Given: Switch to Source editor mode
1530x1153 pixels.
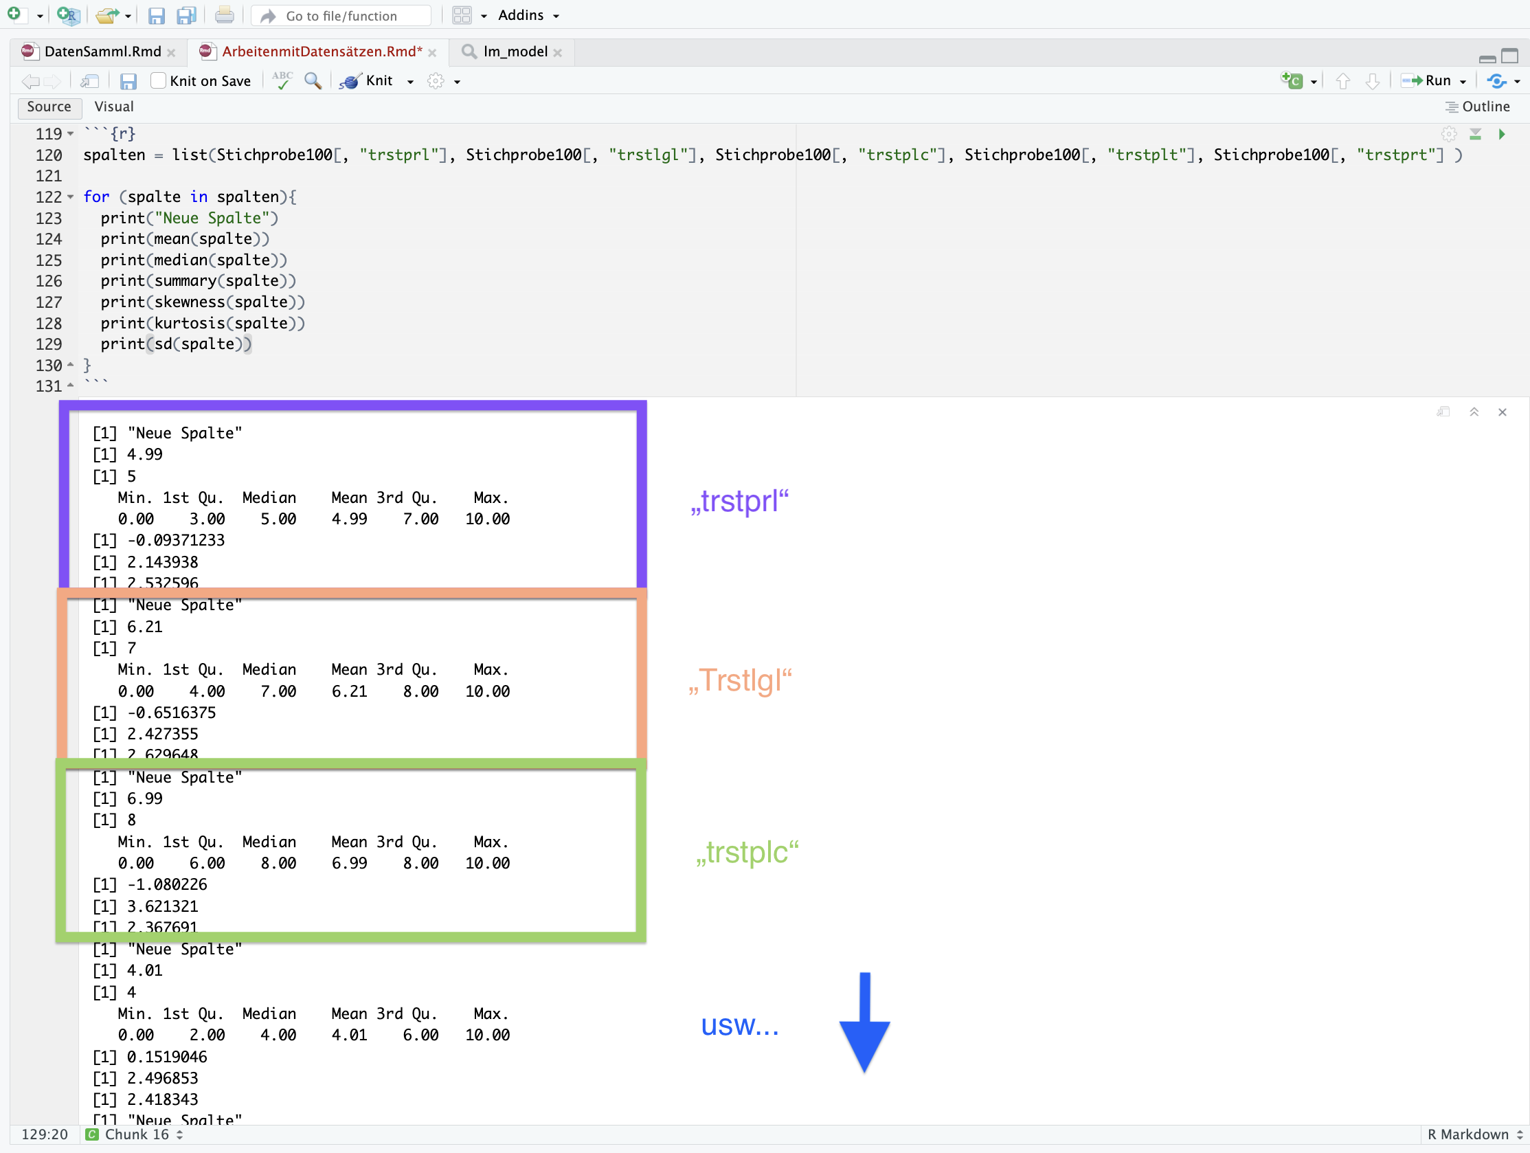Looking at the screenshot, I should click(x=49, y=107).
